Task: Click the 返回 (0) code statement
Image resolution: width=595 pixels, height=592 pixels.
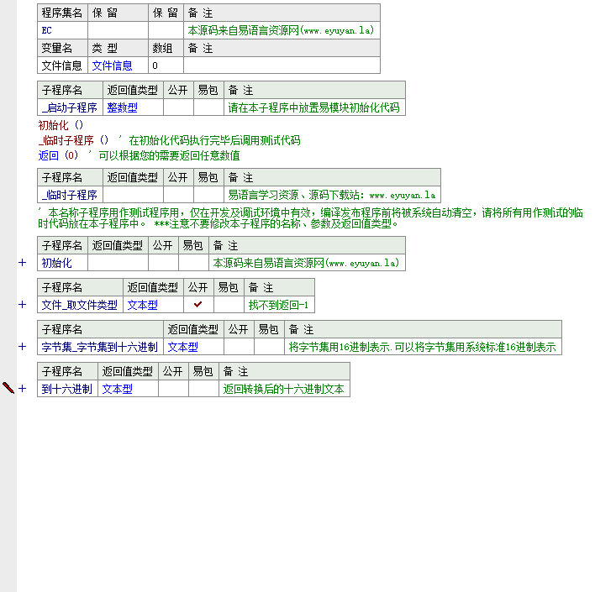Action: click(59, 155)
